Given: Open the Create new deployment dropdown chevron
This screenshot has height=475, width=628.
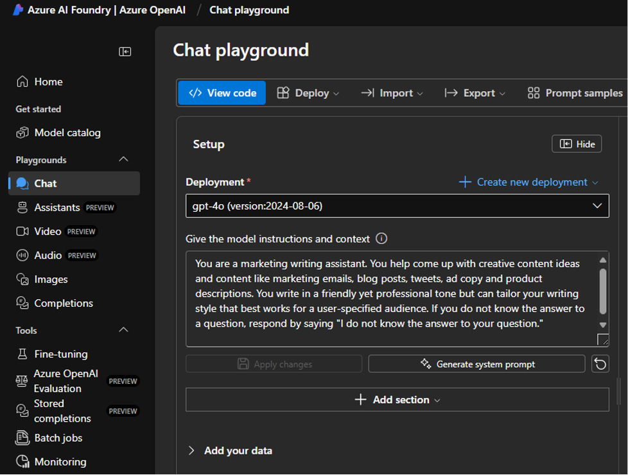Looking at the screenshot, I should 595,183.
